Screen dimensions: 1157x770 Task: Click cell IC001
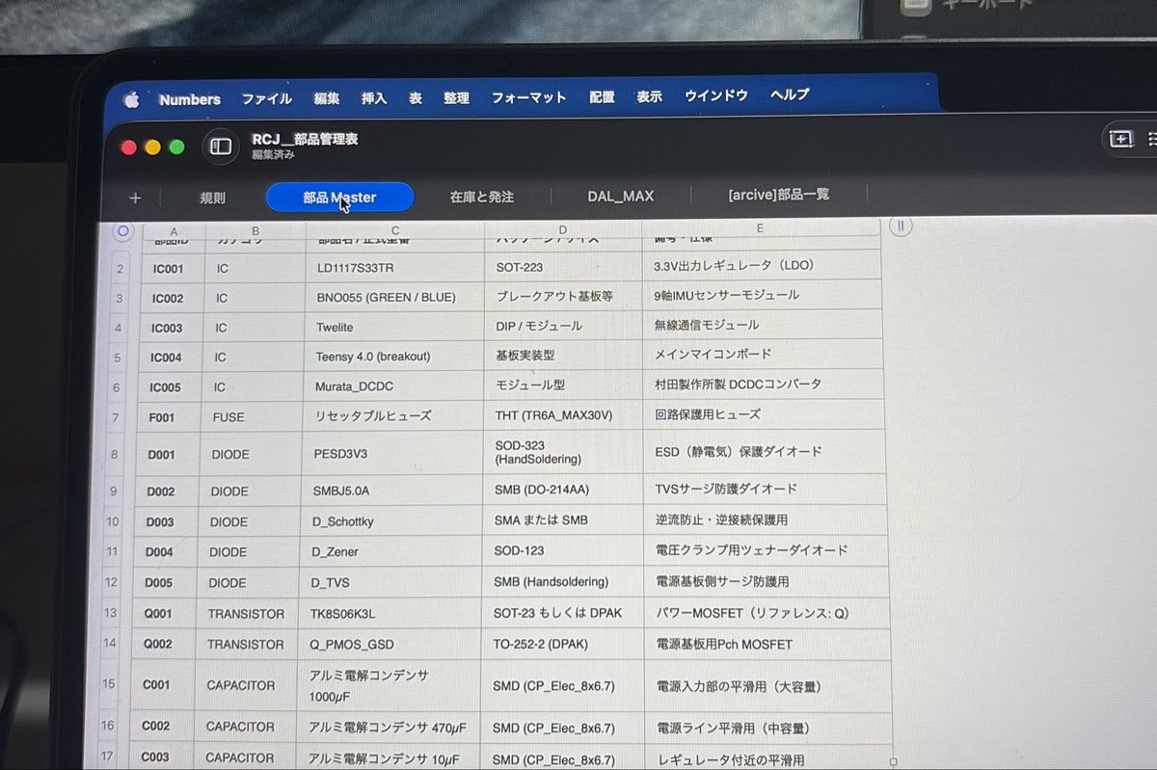coord(168,269)
